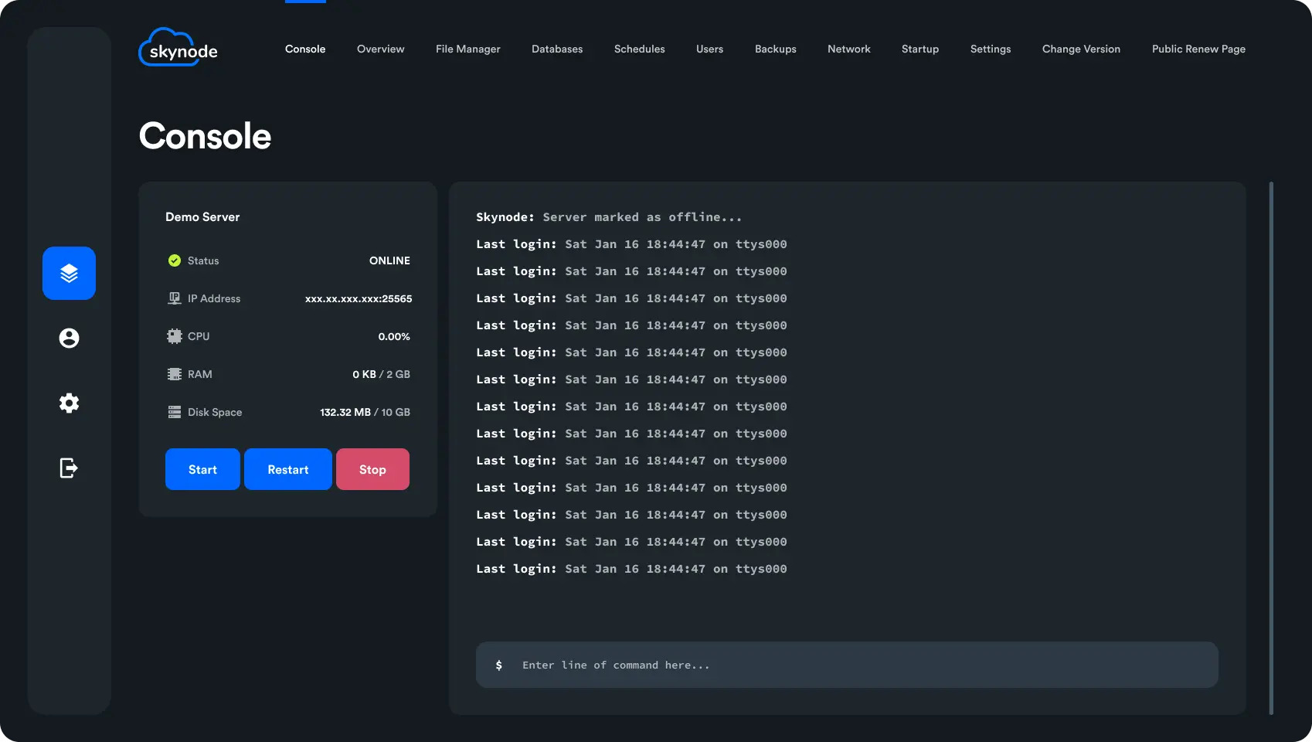
Task: Open the Backups tab
Action: (x=775, y=49)
